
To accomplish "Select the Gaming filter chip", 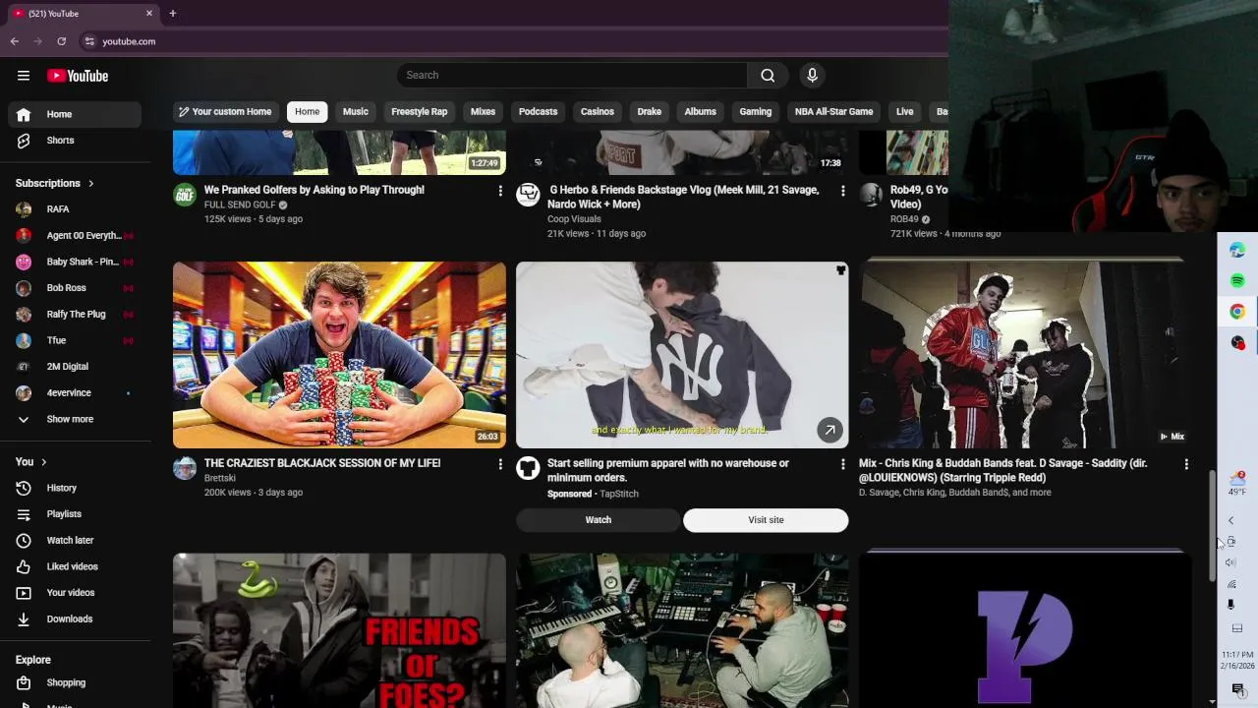I will pyautogui.click(x=756, y=111).
